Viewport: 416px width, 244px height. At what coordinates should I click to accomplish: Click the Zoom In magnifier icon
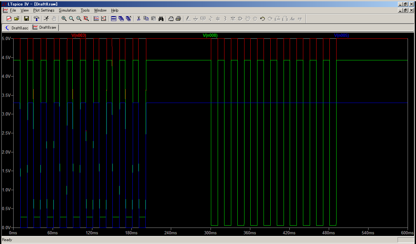pos(64,19)
